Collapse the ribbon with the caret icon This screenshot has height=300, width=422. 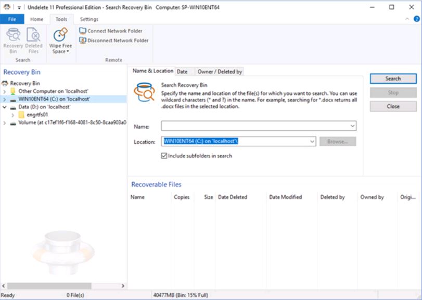(407, 19)
